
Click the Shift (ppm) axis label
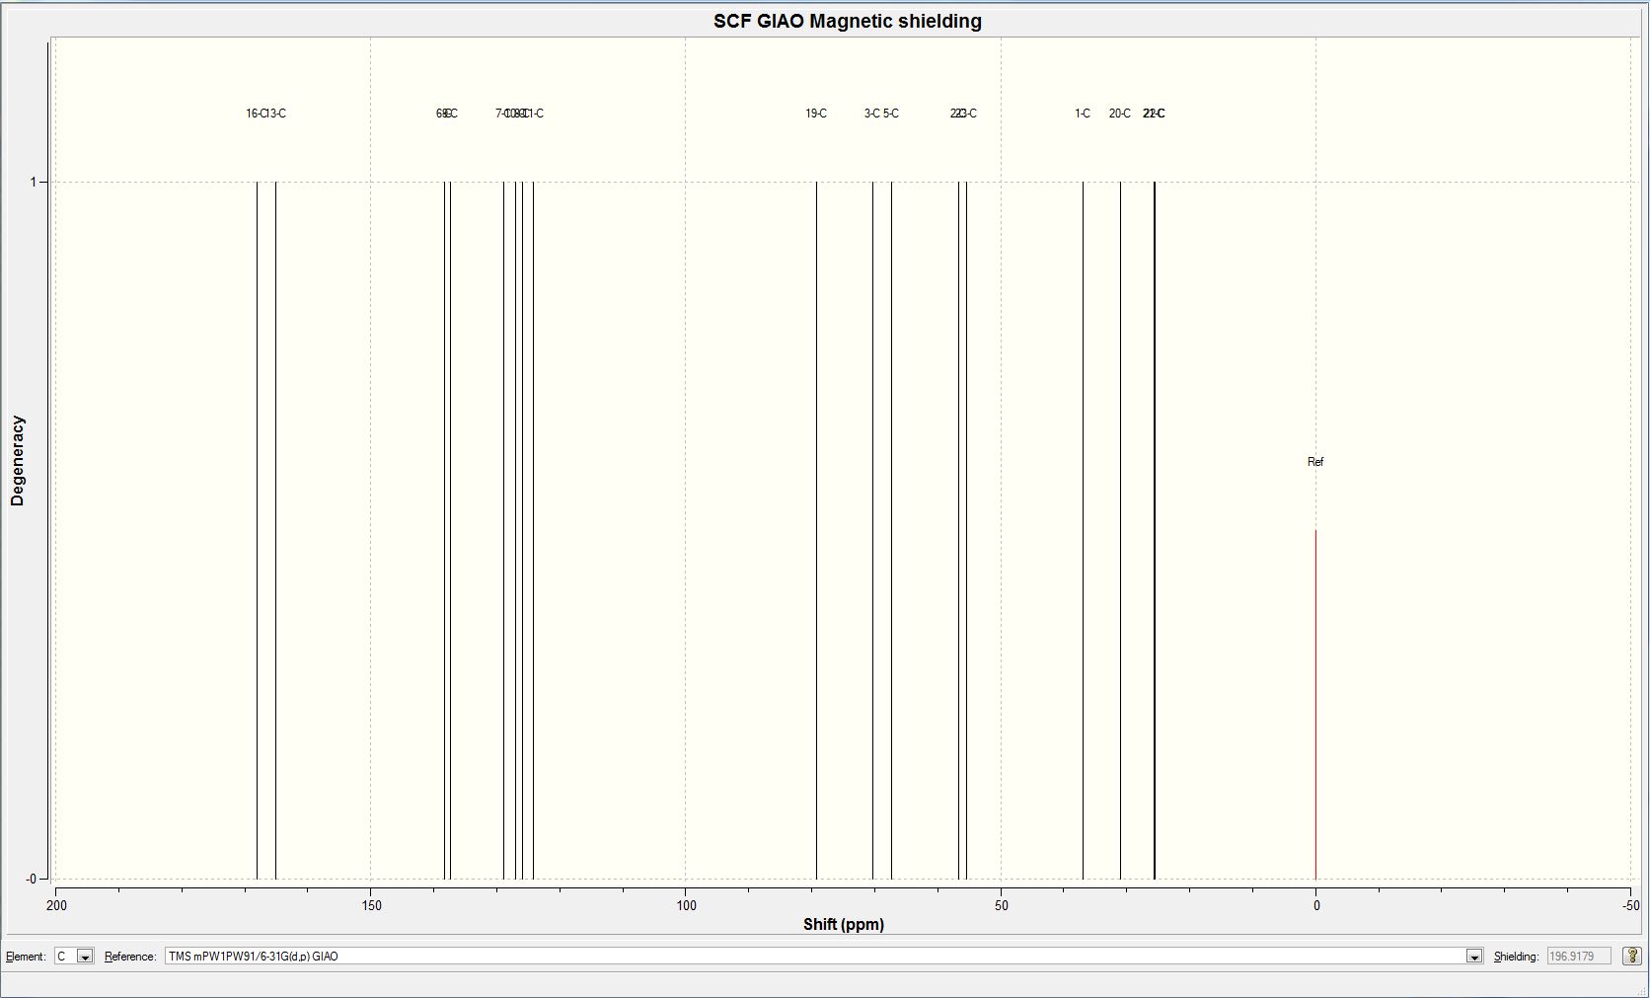point(844,924)
